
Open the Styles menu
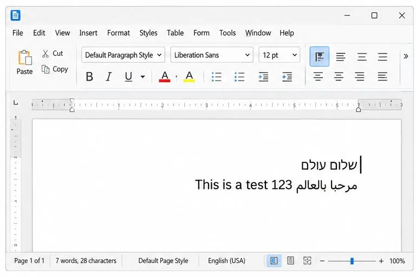(148, 33)
